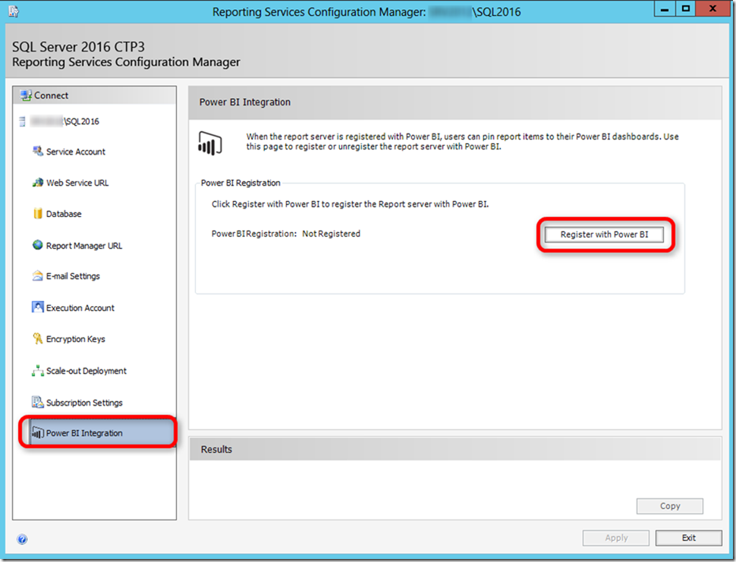Image resolution: width=736 pixels, height=562 pixels.
Task: Select Power BI Integration page label
Action: point(84,434)
